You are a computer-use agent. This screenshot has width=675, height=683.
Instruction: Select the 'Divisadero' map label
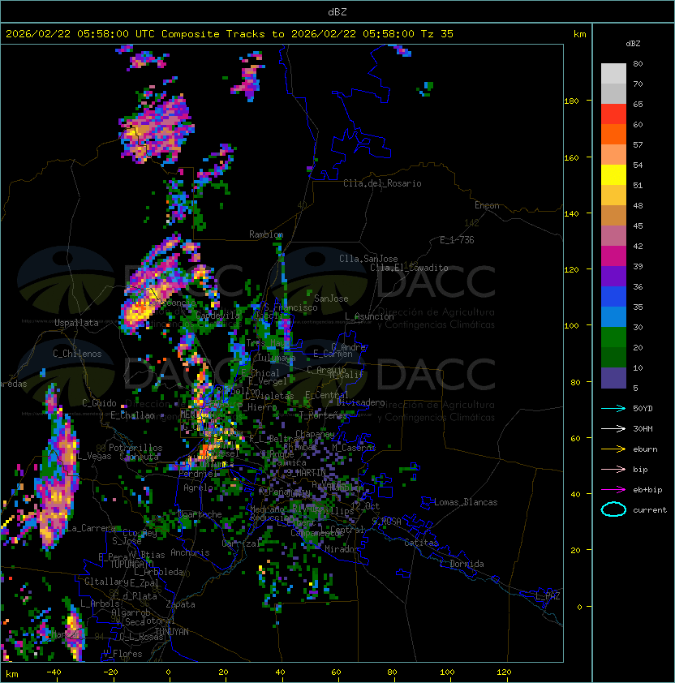point(361,402)
